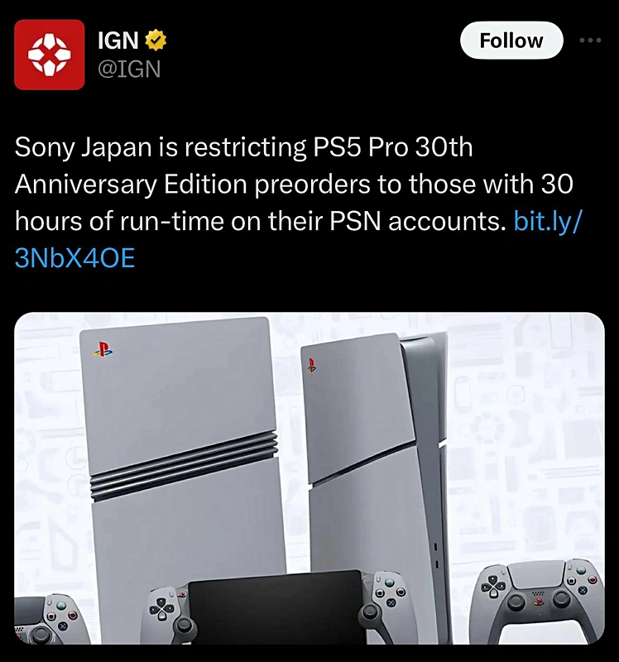Click the PlayStation Portal black screen
This screenshot has height=662, width=619.
(276, 608)
